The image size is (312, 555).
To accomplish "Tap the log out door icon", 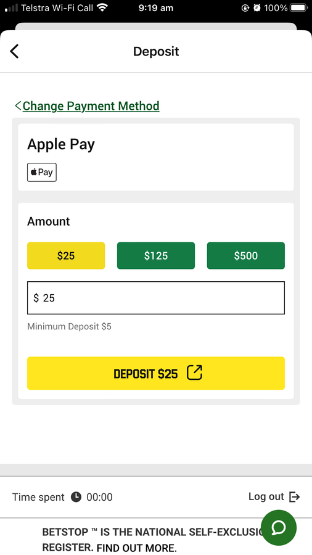I will coord(295,497).
